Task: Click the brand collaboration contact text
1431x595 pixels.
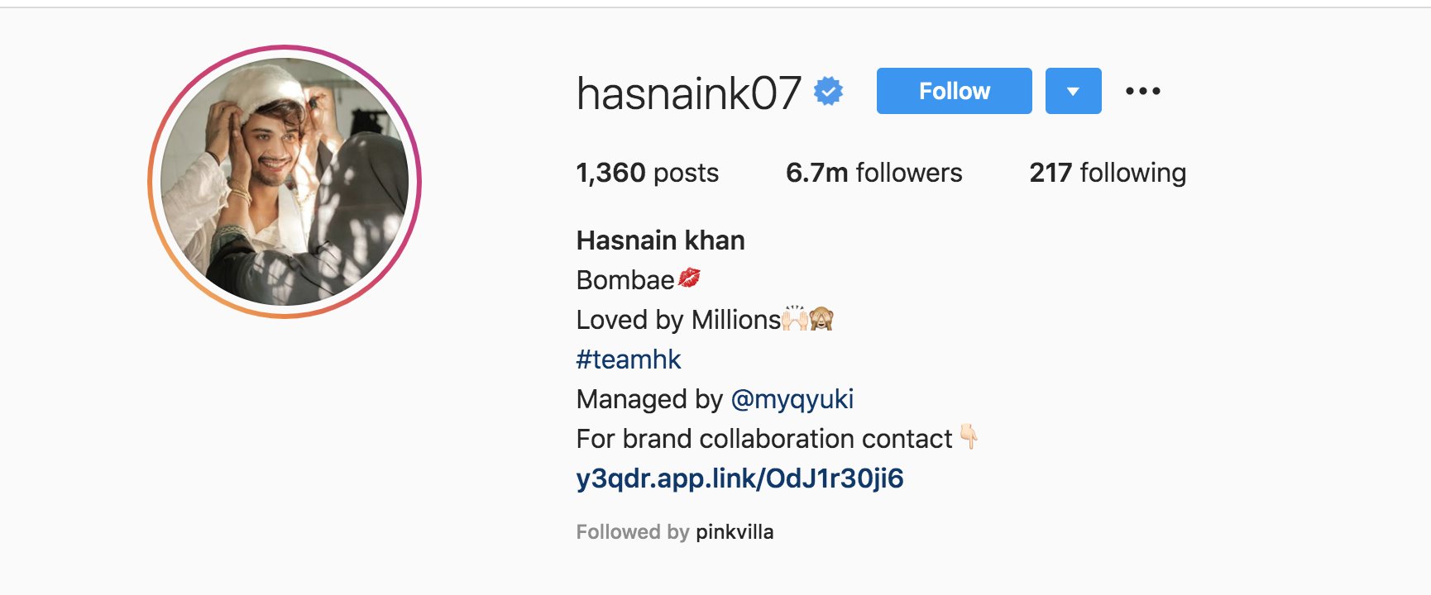Action: coord(764,439)
